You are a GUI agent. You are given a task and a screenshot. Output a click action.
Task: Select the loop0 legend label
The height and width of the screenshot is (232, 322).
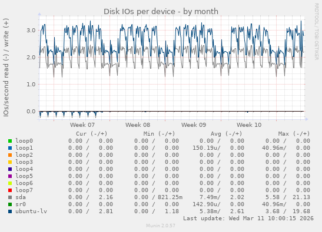click(24, 141)
